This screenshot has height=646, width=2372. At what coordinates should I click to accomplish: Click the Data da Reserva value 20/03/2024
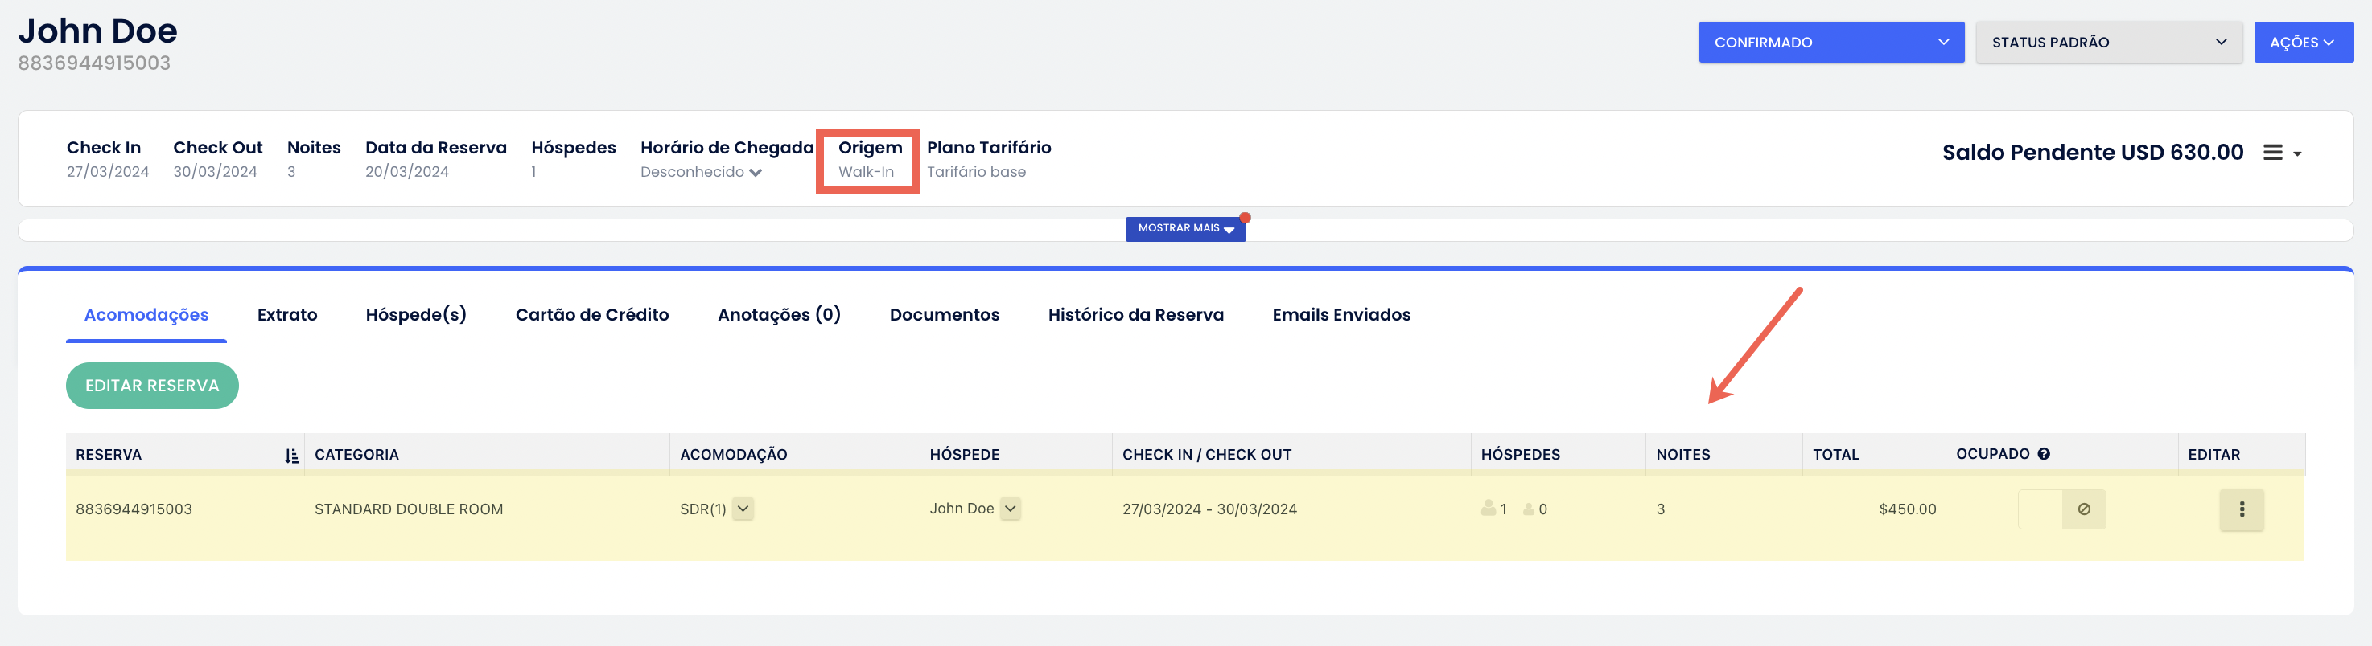[406, 172]
